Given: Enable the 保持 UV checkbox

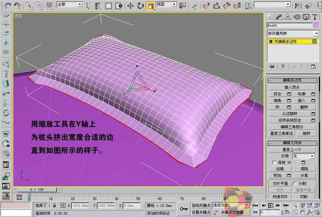Looking at the screenshot, I should click(x=274, y=162).
